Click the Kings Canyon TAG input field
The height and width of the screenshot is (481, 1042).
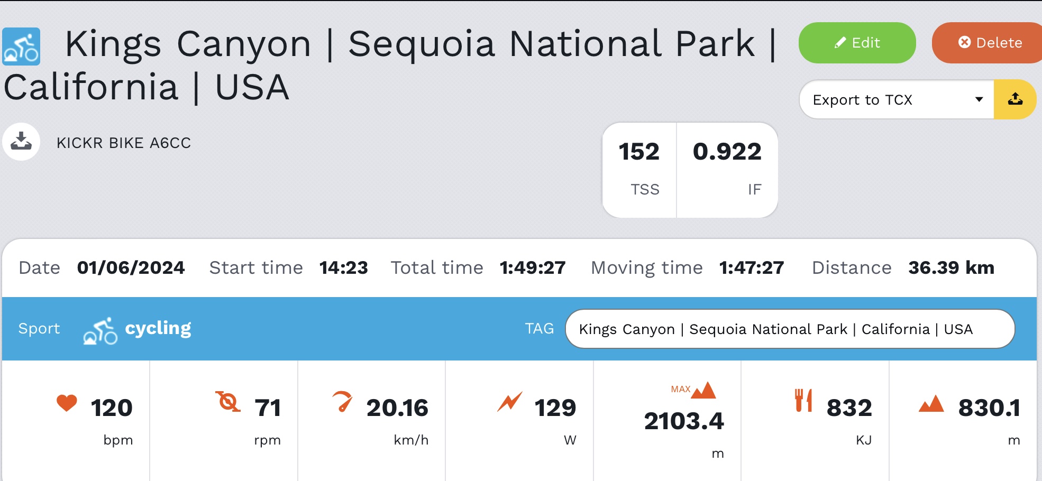tap(790, 329)
